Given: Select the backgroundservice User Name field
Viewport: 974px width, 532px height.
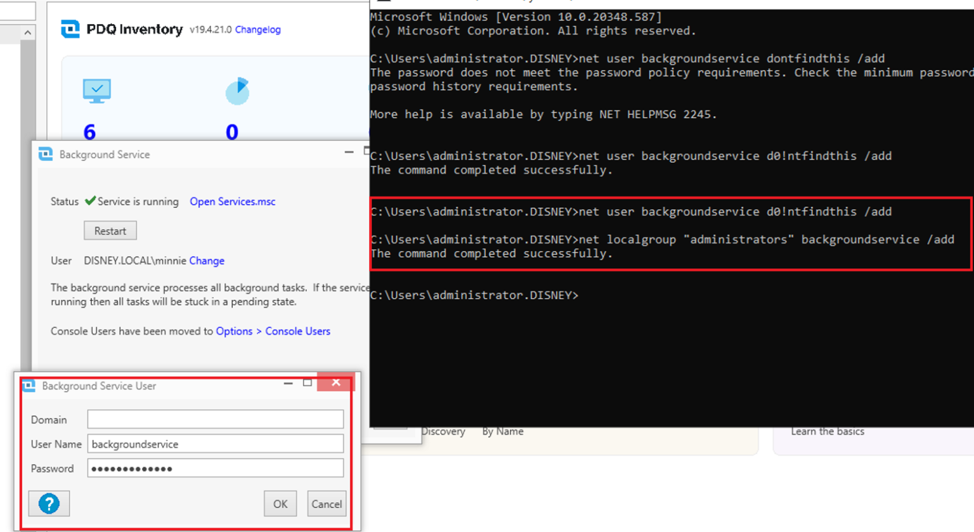Looking at the screenshot, I should pos(214,444).
